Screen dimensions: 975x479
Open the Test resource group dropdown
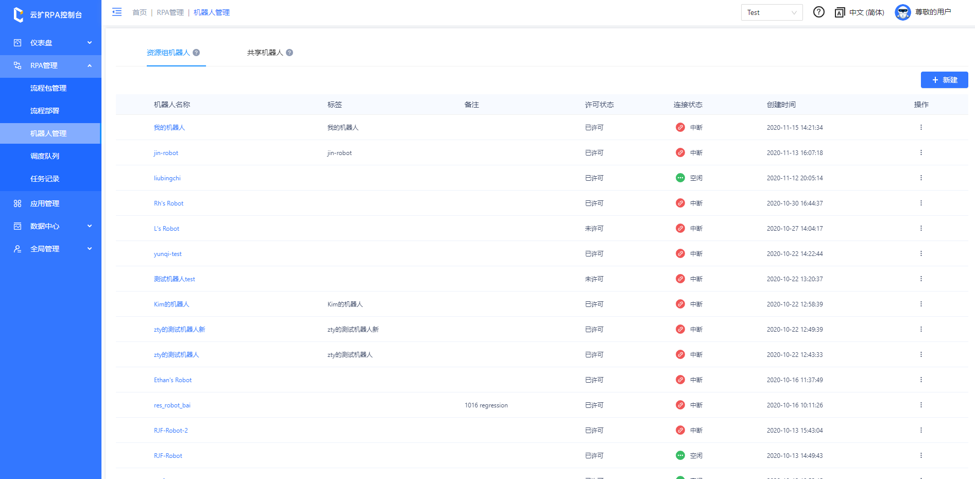[771, 12]
